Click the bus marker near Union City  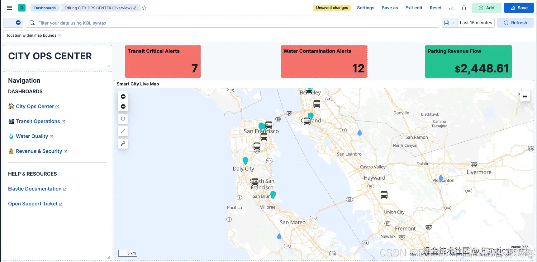pos(384,195)
